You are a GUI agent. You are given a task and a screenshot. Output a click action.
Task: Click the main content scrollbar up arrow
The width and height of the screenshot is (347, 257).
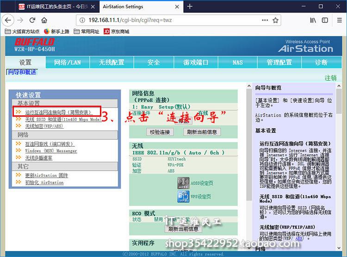click(249, 86)
